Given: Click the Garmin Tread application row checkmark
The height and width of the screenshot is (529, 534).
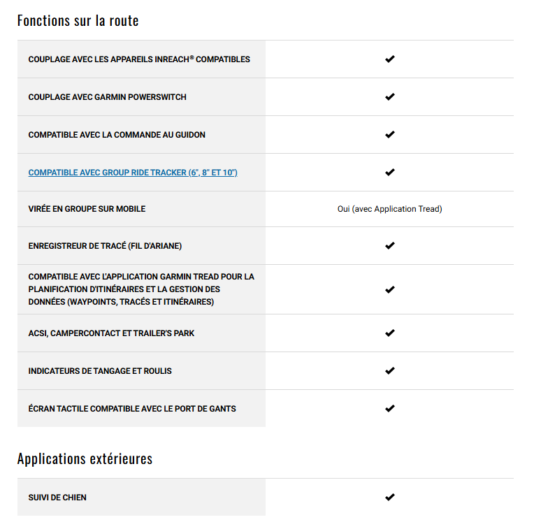Looking at the screenshot, I should pyautogui.click(x=389, y=290).
